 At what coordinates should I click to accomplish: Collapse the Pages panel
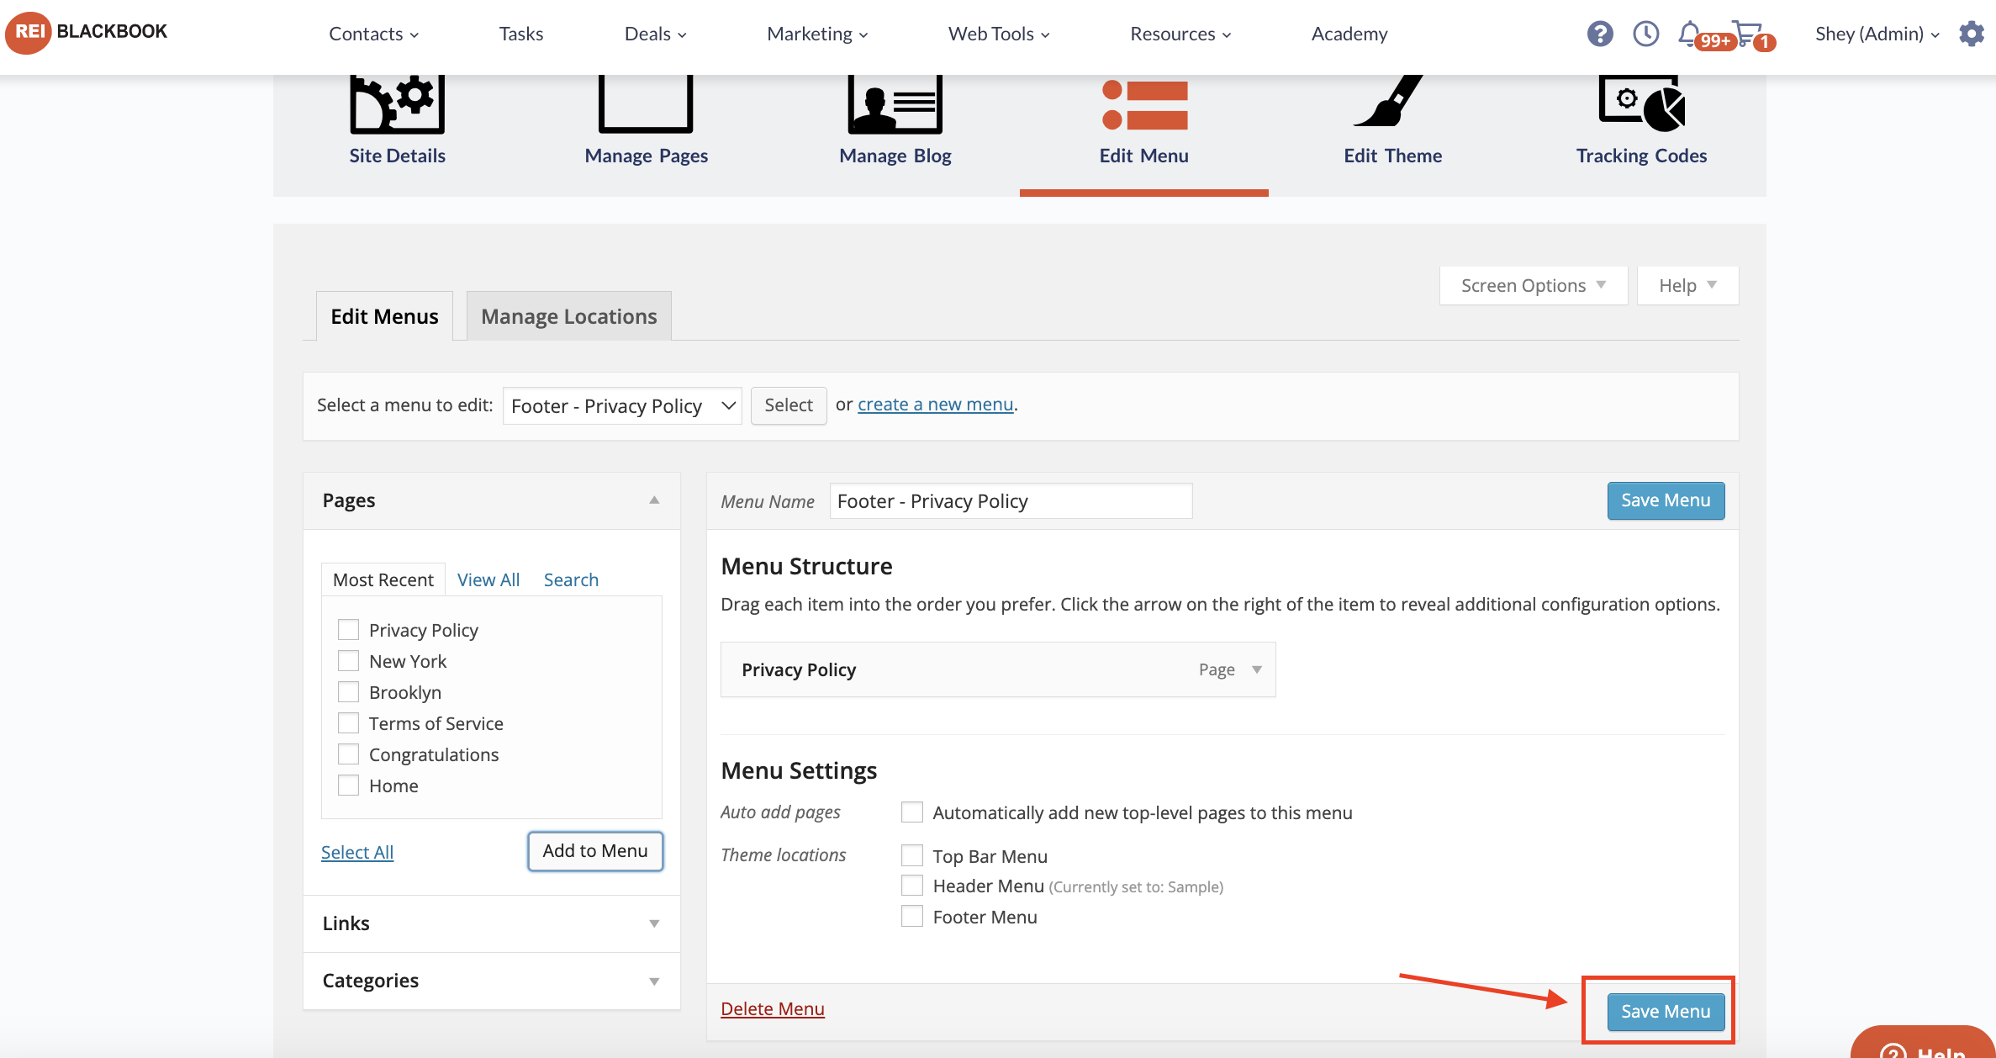click(654, 500)
